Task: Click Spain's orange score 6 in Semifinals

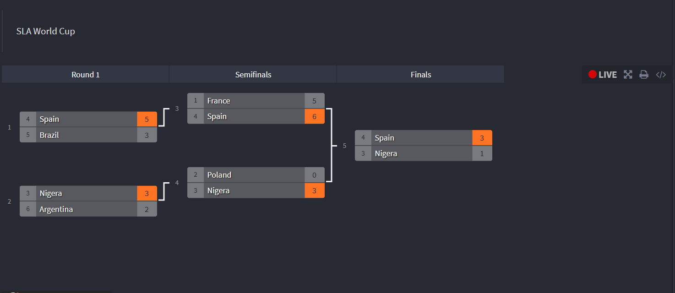Action: (315, 116)
